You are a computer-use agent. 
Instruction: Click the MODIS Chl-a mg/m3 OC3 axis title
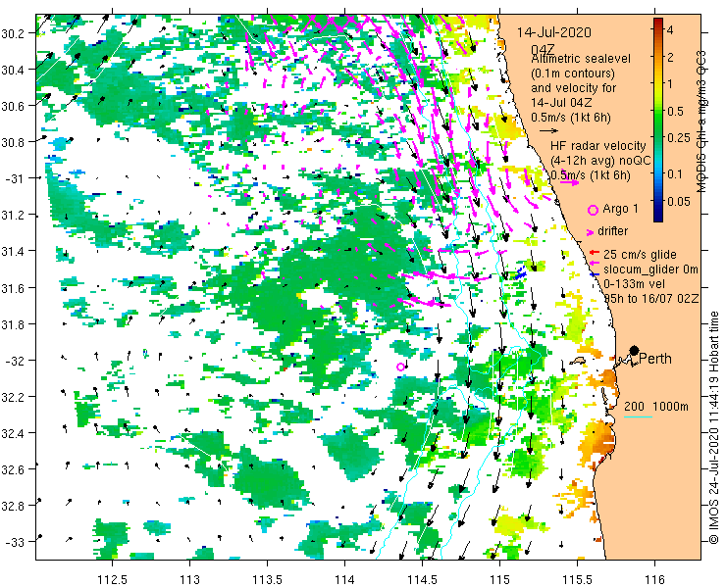pos(701,122)
